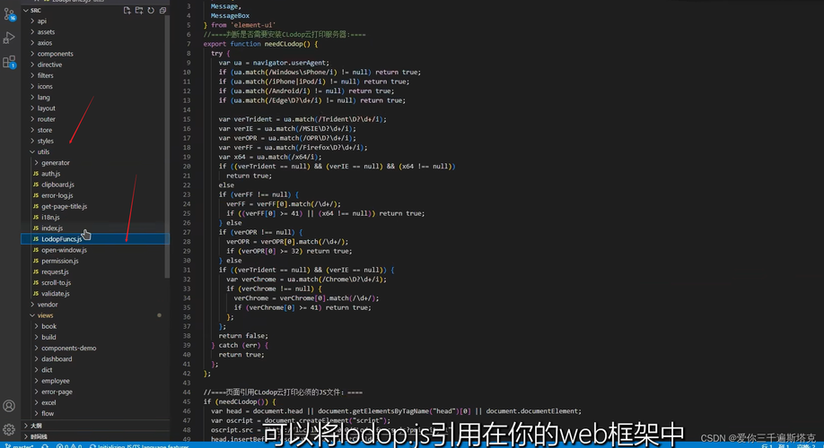Open validate.js file
The image size is (824, 448).
[x=95, y=294]
